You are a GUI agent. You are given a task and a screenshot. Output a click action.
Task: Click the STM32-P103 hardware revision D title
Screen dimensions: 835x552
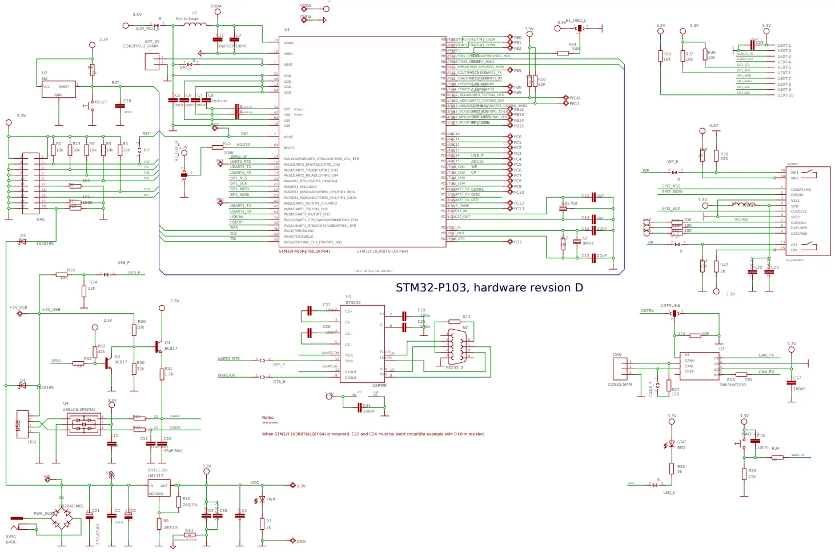pyautogui.click(x=489, y=287)
